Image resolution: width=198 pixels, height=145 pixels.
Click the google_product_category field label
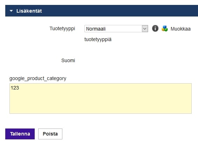pyautogui.click(x=38, y=78)
